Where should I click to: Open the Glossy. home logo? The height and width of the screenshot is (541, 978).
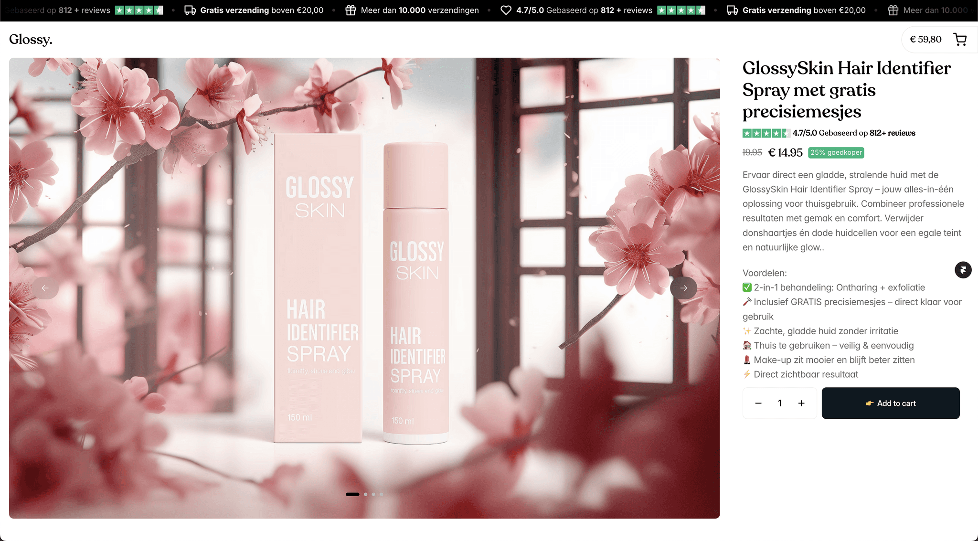31,39
